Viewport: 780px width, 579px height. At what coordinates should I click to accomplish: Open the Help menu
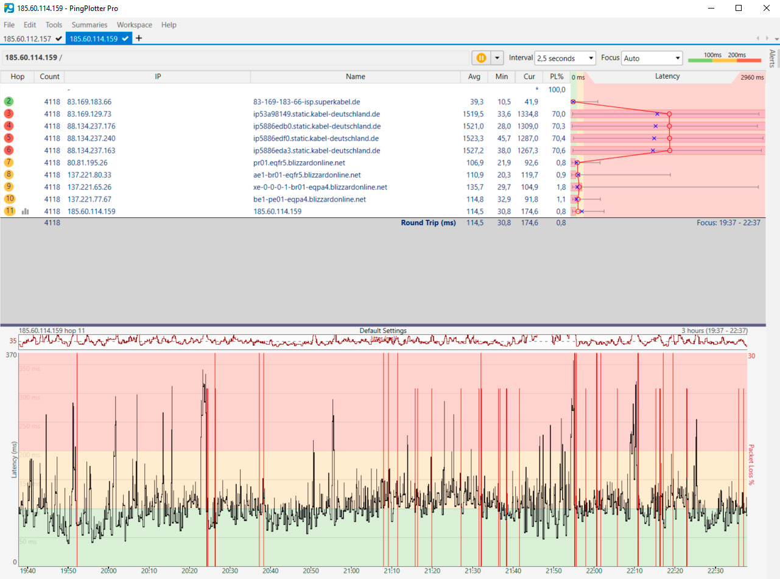[x=169, y=25]
